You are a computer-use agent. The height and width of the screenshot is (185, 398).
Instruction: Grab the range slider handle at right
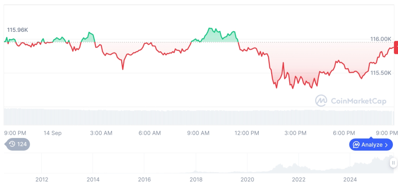pyautogui.click(x=393, y=162)
